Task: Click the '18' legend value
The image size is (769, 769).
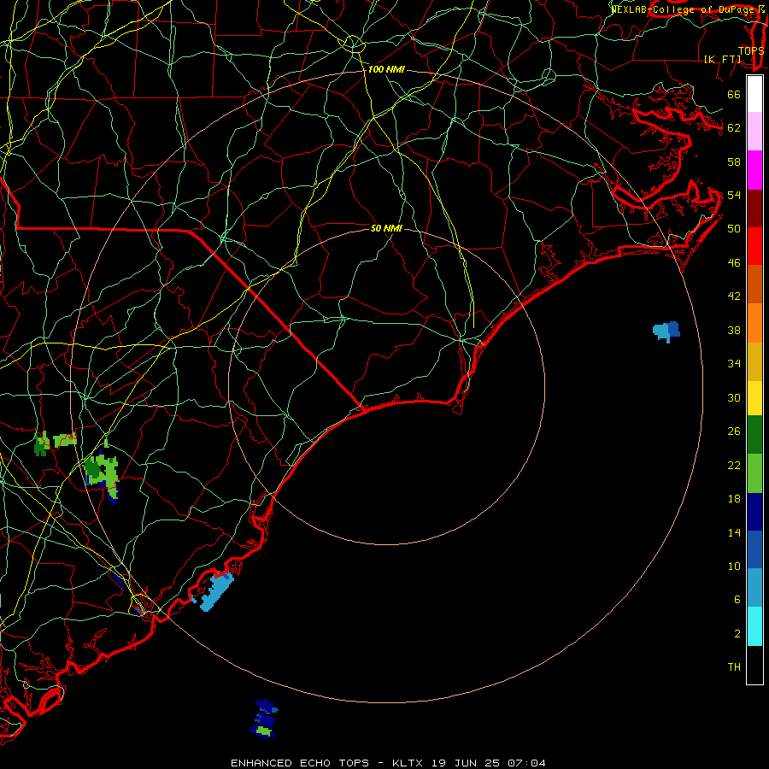Action: [734, 499]
